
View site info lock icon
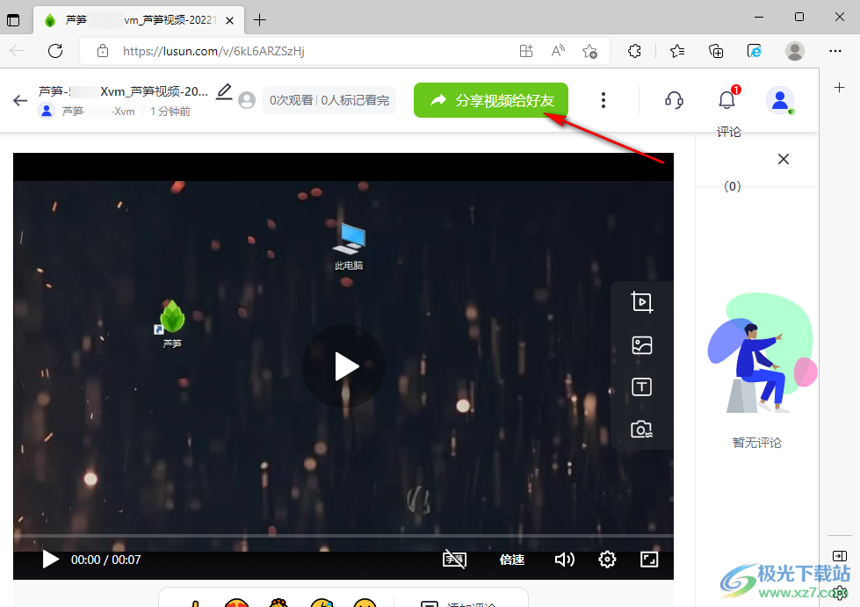pyautogui.click(x=103, y=51)
